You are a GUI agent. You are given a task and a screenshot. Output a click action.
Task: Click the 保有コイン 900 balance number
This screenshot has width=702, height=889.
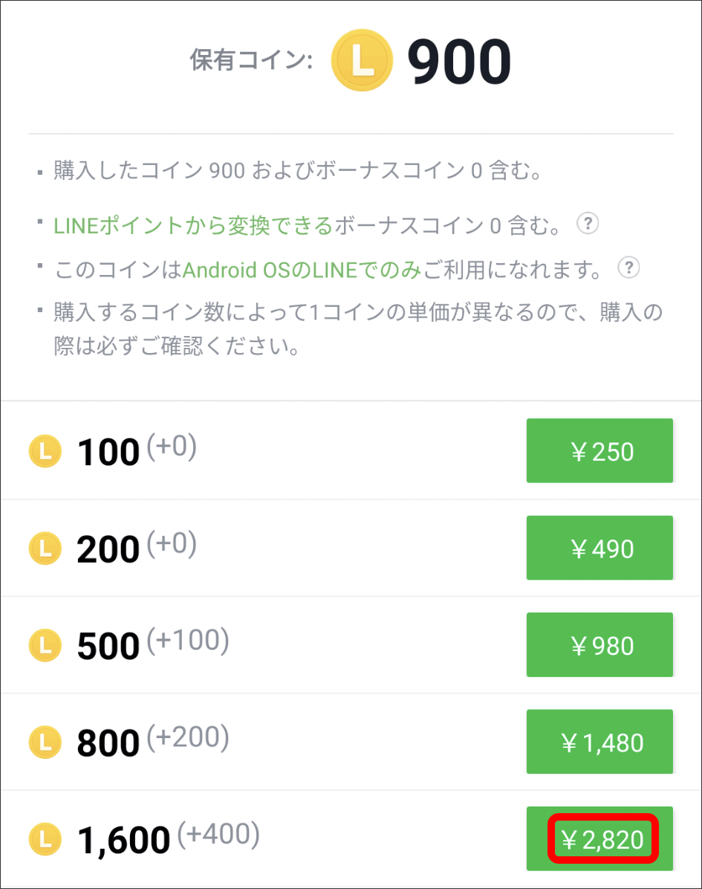pos(459,61)
